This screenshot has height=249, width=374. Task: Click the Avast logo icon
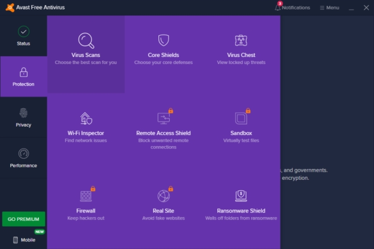10,7
